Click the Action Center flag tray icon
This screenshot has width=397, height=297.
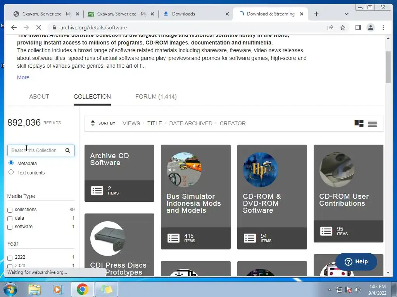(349, 290)
